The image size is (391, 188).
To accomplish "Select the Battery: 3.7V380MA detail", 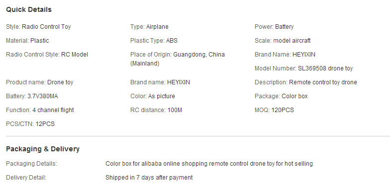I will 32,96.
